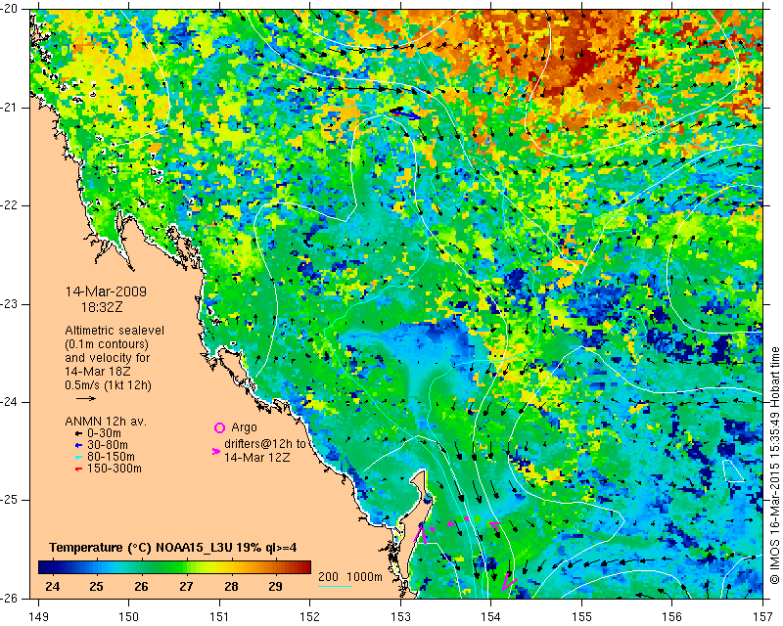
Task: Click the longitude axis label '152'
Action: [x=309, y=617]
